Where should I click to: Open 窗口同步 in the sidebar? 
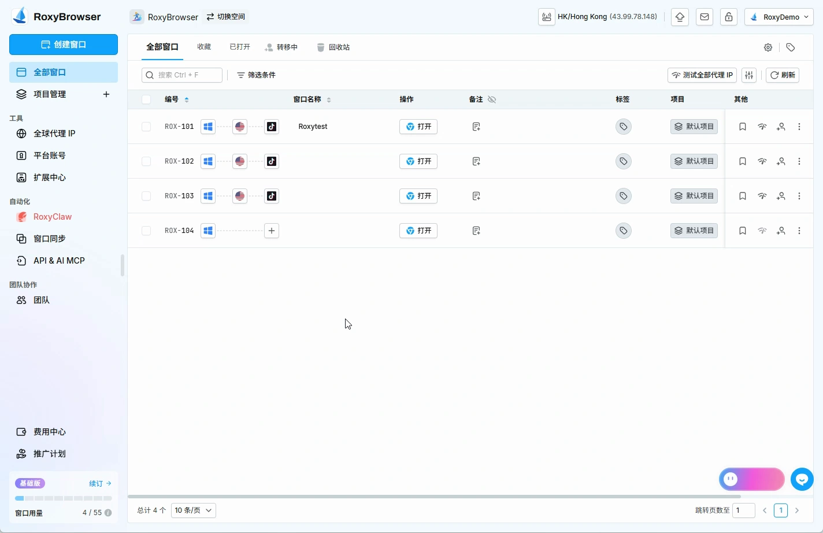[x=64, y=239]
